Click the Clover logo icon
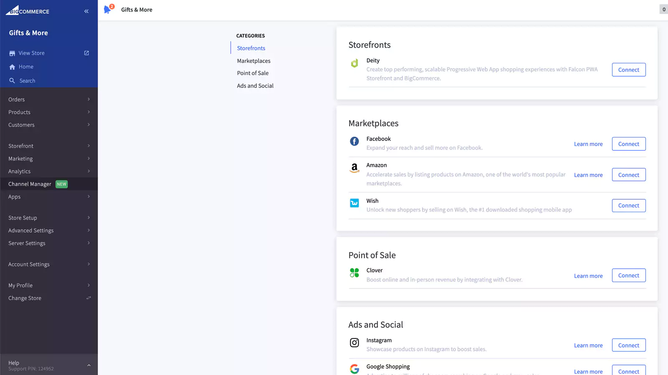Viewport: 668px width, 375px height. [354, 272]
